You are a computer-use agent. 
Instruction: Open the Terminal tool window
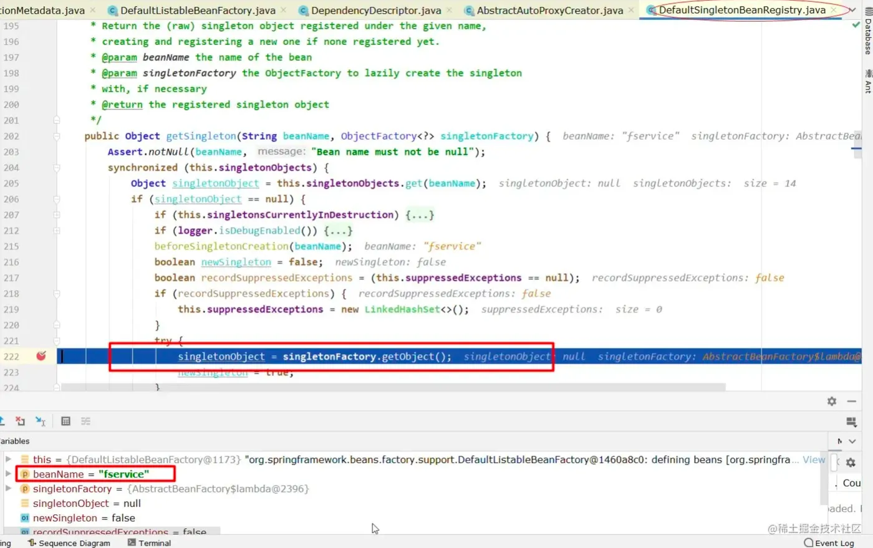tap(149, 543)
